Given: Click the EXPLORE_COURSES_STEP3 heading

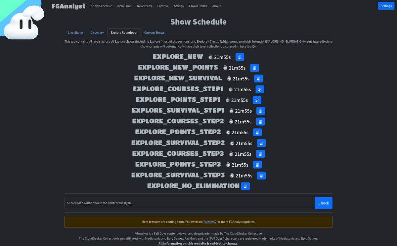Looking at the screenshot, I should coord(178,153).
